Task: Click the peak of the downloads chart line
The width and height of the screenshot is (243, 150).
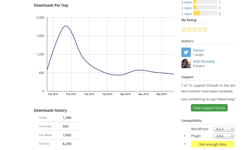Action: (66, 26)
